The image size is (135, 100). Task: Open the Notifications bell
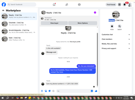(x=124, y=5)
